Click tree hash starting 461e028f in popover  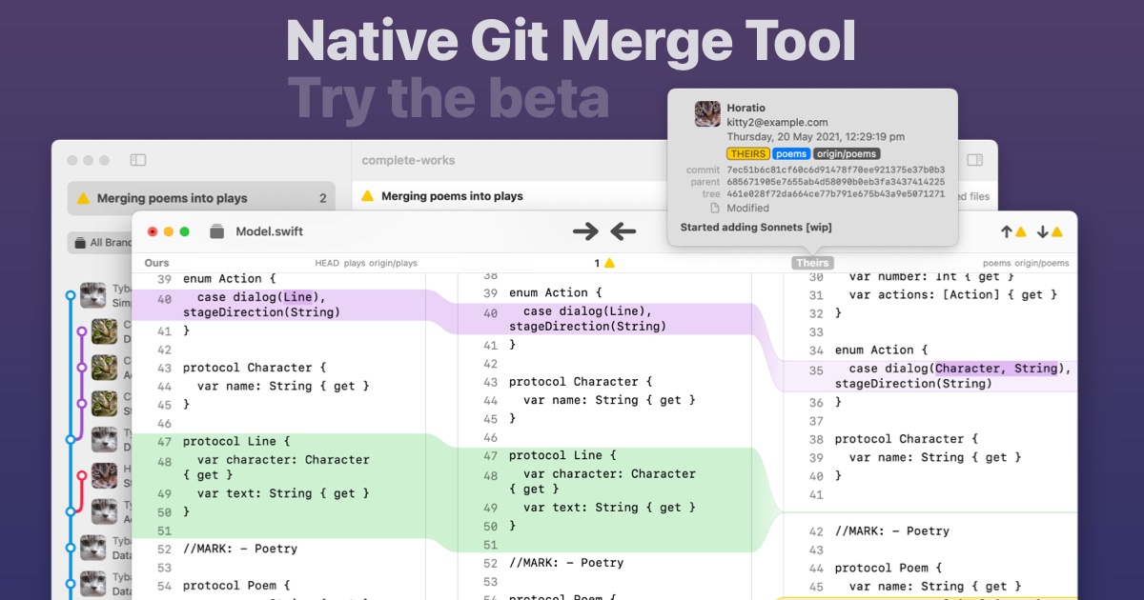tap(836, 194)
